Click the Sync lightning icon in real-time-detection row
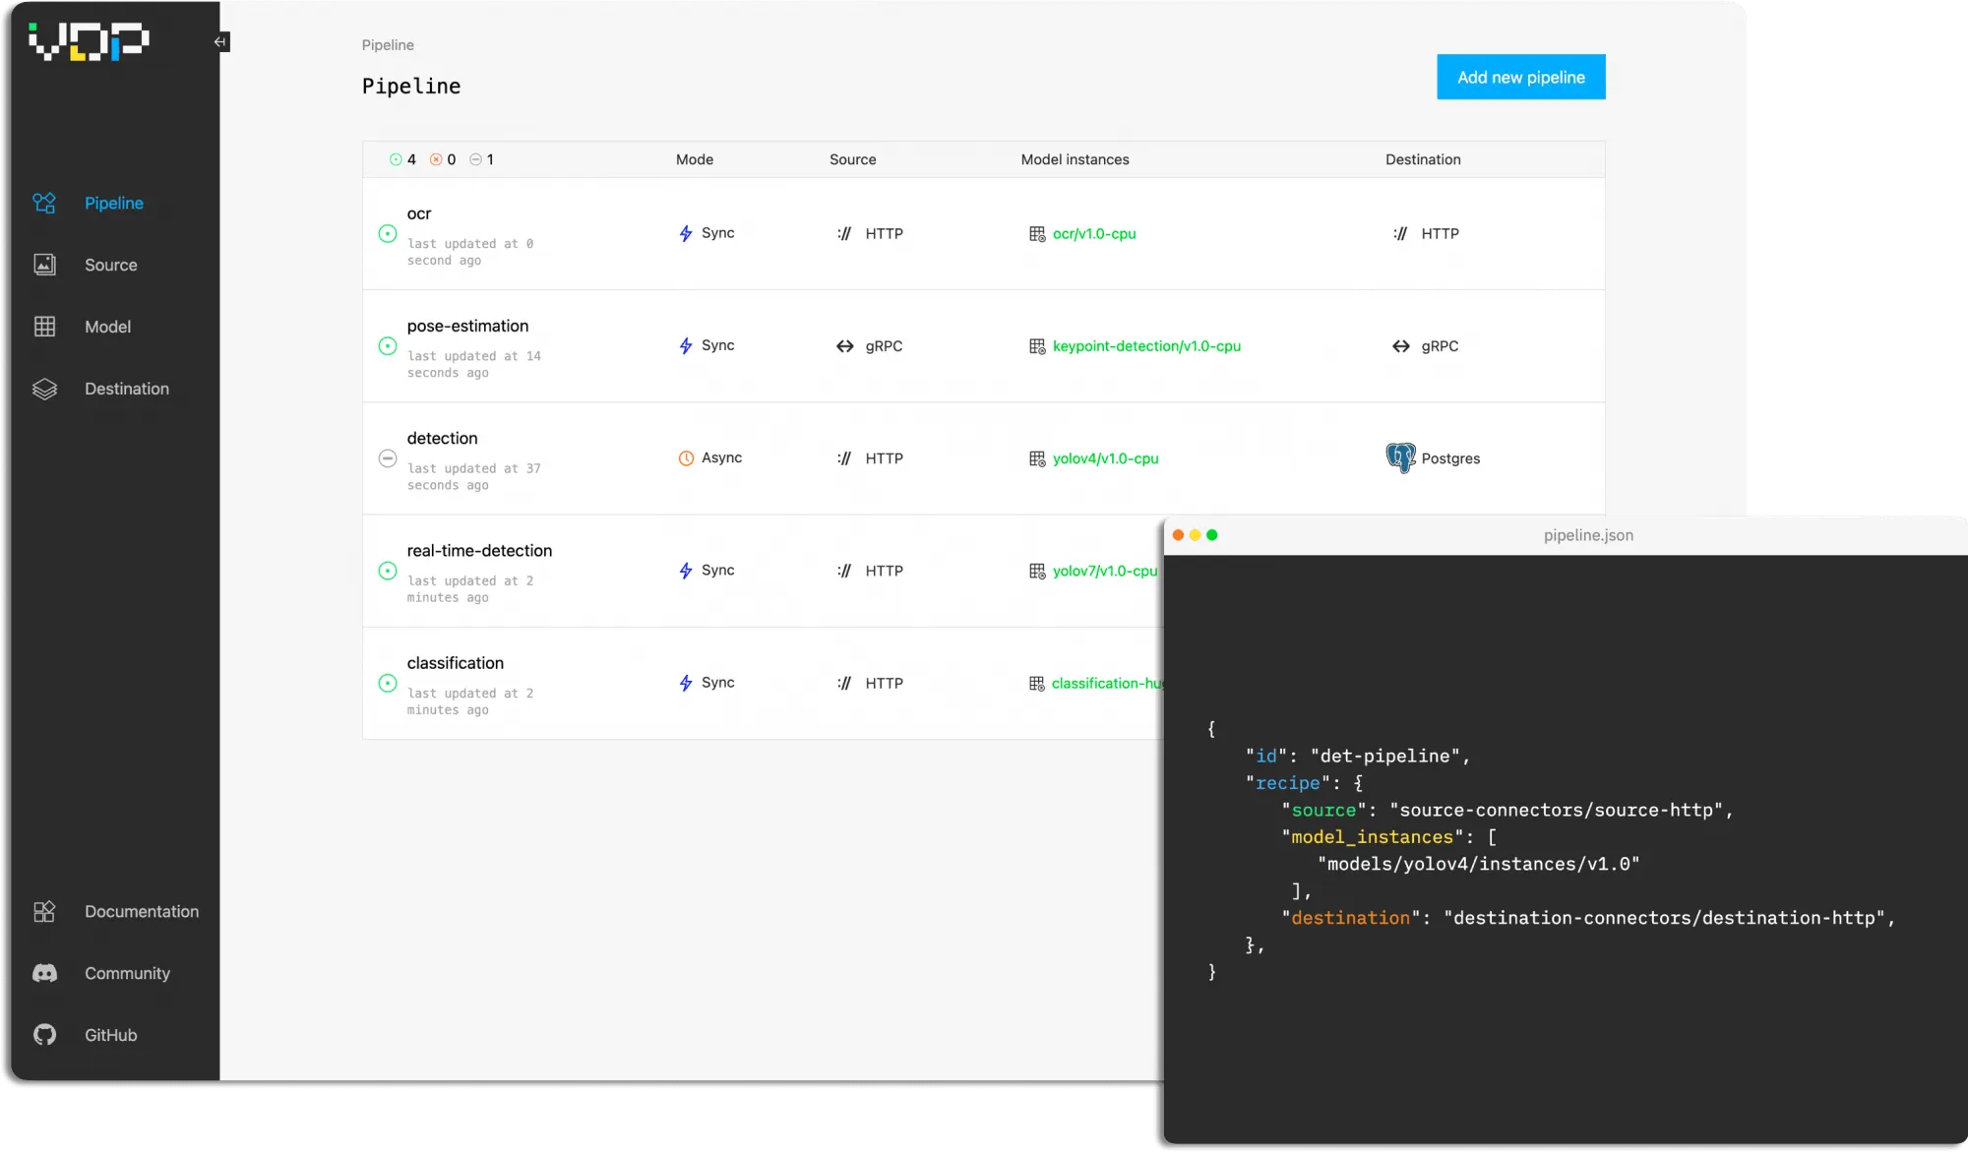The height and width of the screenshot is (1153, 1968). click(x=686, y=571)
